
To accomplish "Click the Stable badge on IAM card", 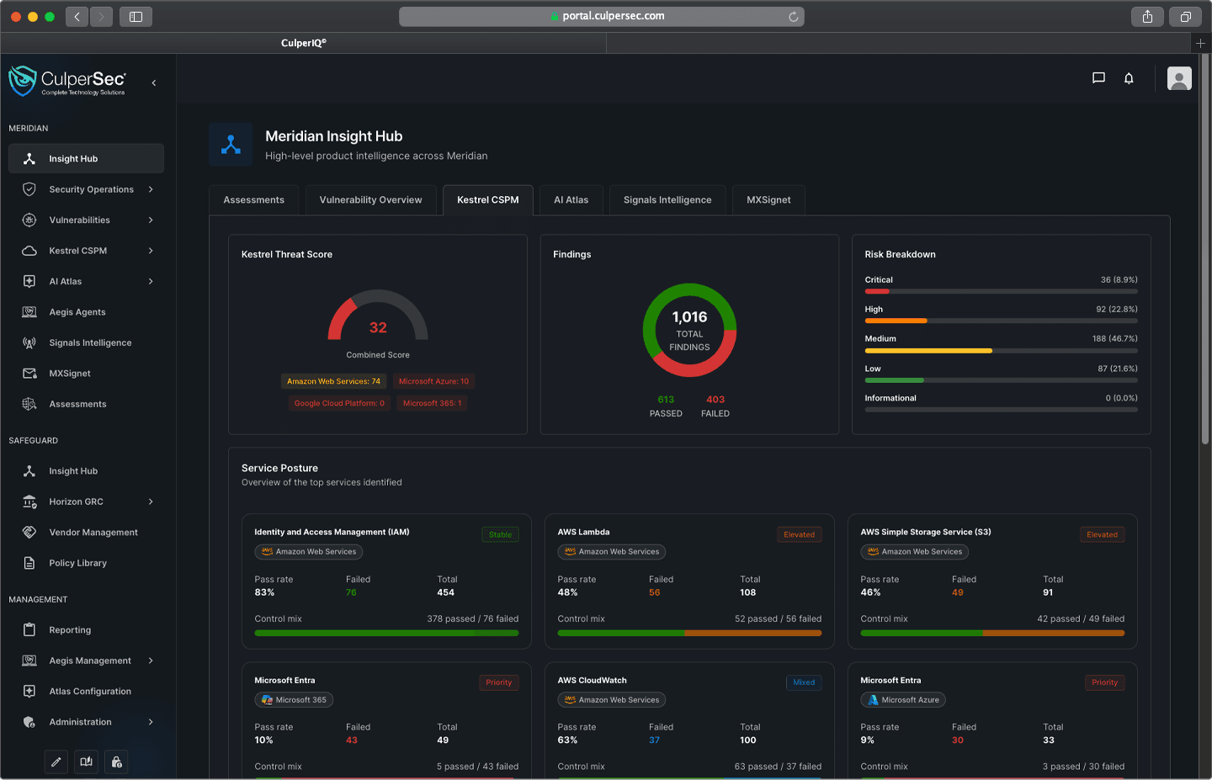I will pyautogui.click(x=500, y=534).
